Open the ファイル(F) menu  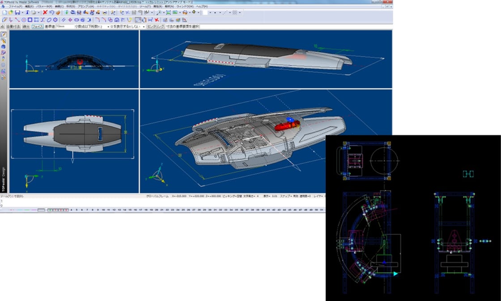[x=15, y=7]
